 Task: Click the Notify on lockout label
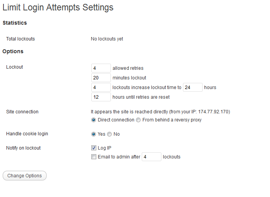pyautogui.click(x=23, y=148)
